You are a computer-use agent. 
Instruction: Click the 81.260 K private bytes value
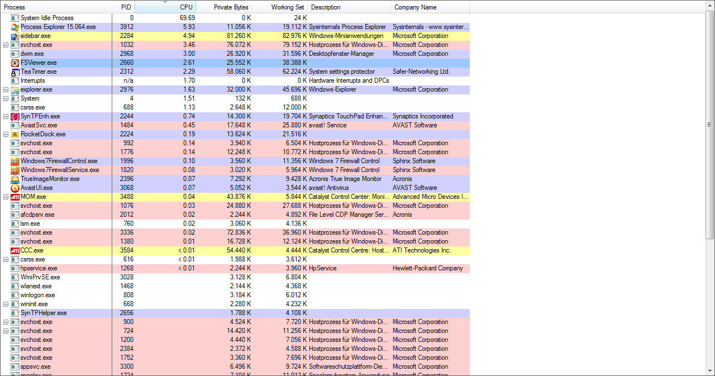[239, 36]
